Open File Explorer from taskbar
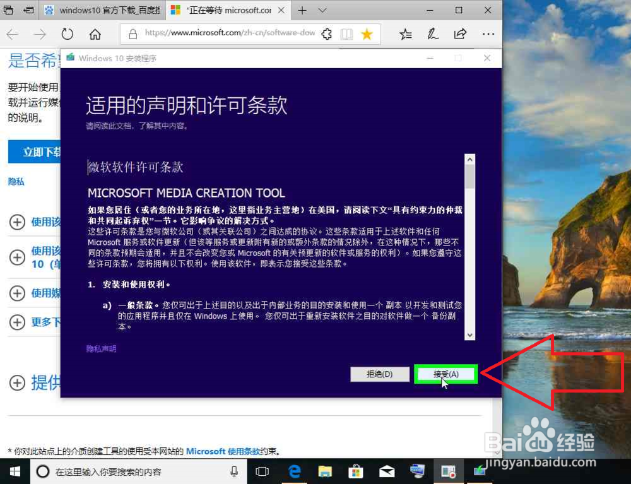Image resolution: width=631 pixels, height=484 pixels. click(x=325, y=471)
